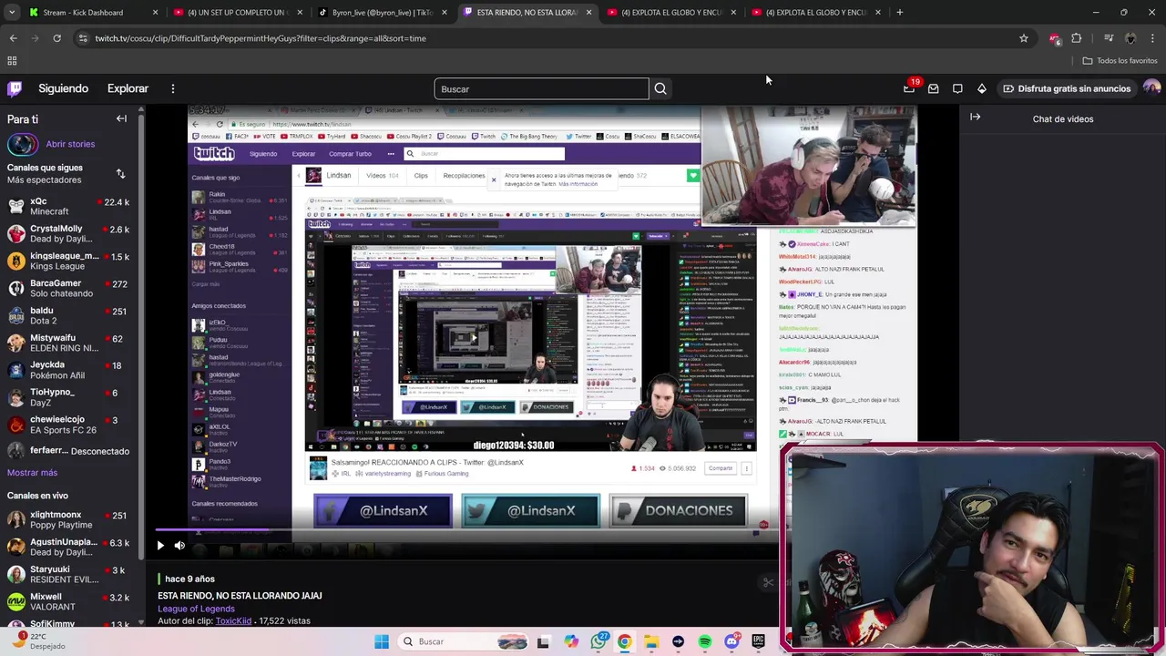Open the Windows Start menu
This screenshot has width=1166, height=656.
click(381, 641)
